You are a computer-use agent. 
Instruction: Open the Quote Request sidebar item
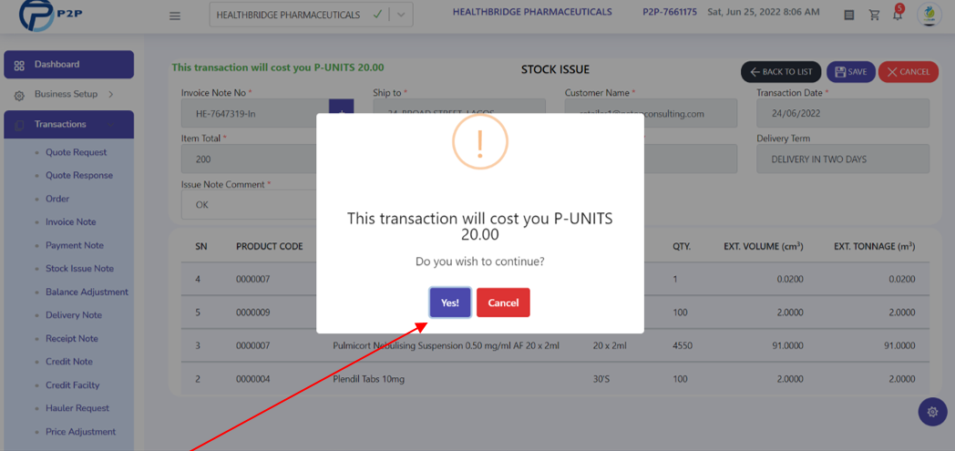pyautogui.click(x=77, y=152)
